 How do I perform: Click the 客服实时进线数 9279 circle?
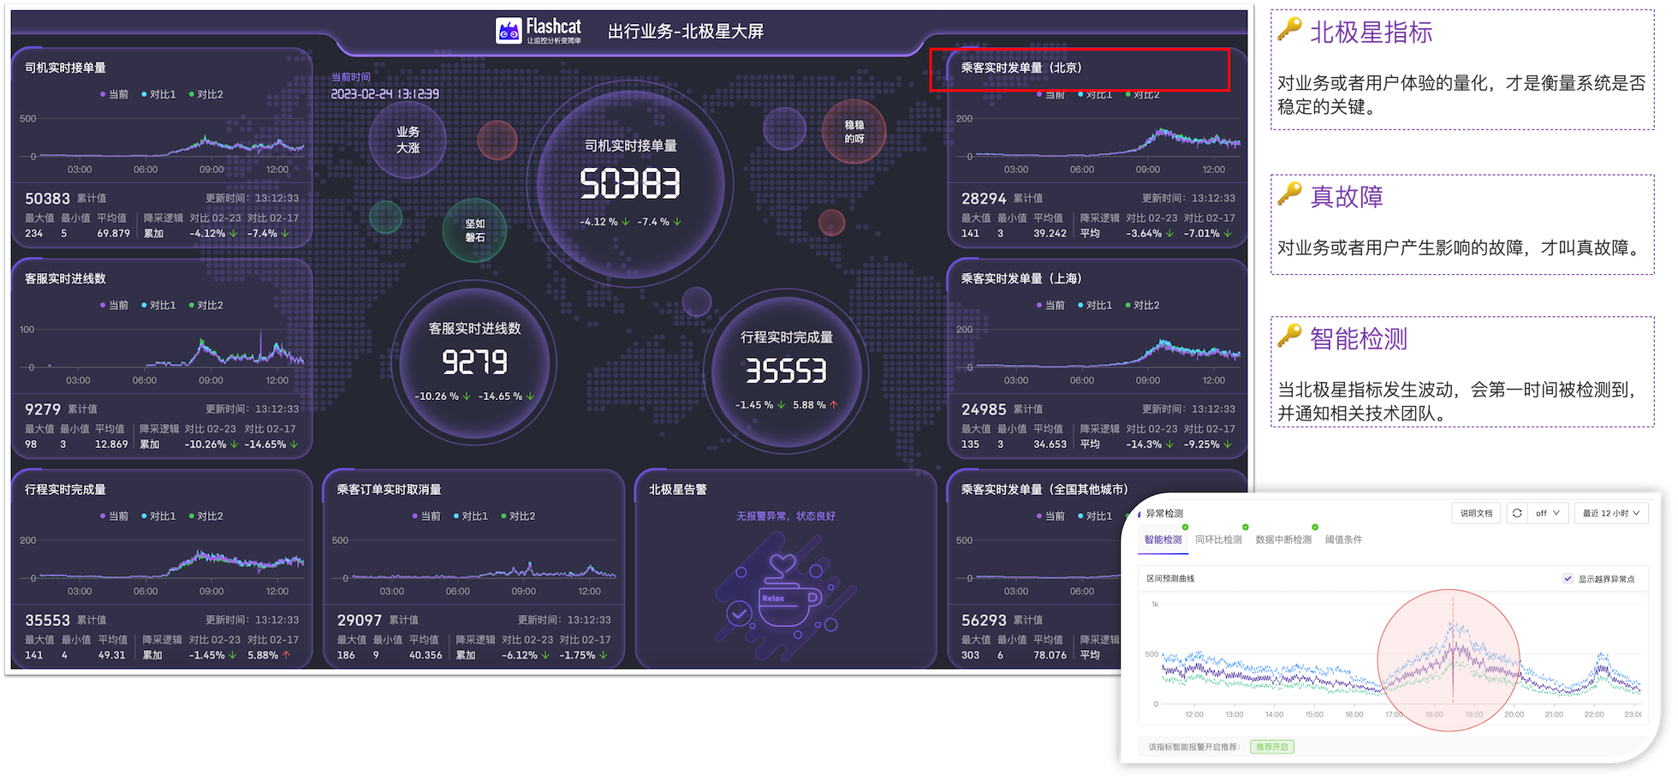tap(474, 361)
